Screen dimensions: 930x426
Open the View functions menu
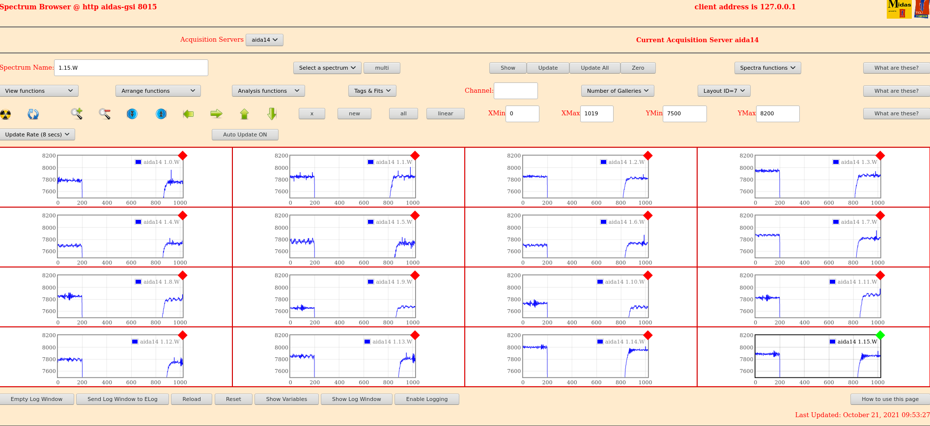(39, 91)
